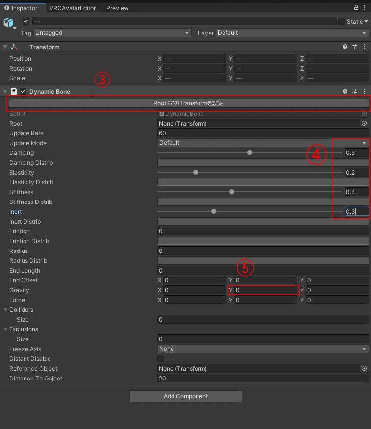
Task: Click the Elasticity value field 0.2
Action: pyautogui.click(x=356, y=173)
